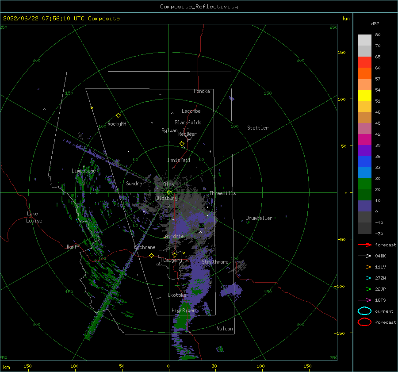Click the Okotoks city label
398x372 pixels.
177,295
